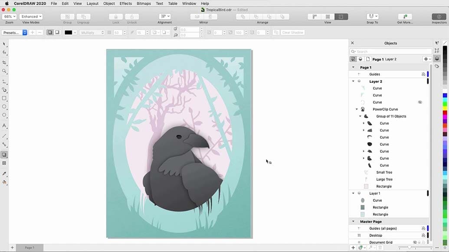Click the Get More toolbar icon

click(405, 16)
